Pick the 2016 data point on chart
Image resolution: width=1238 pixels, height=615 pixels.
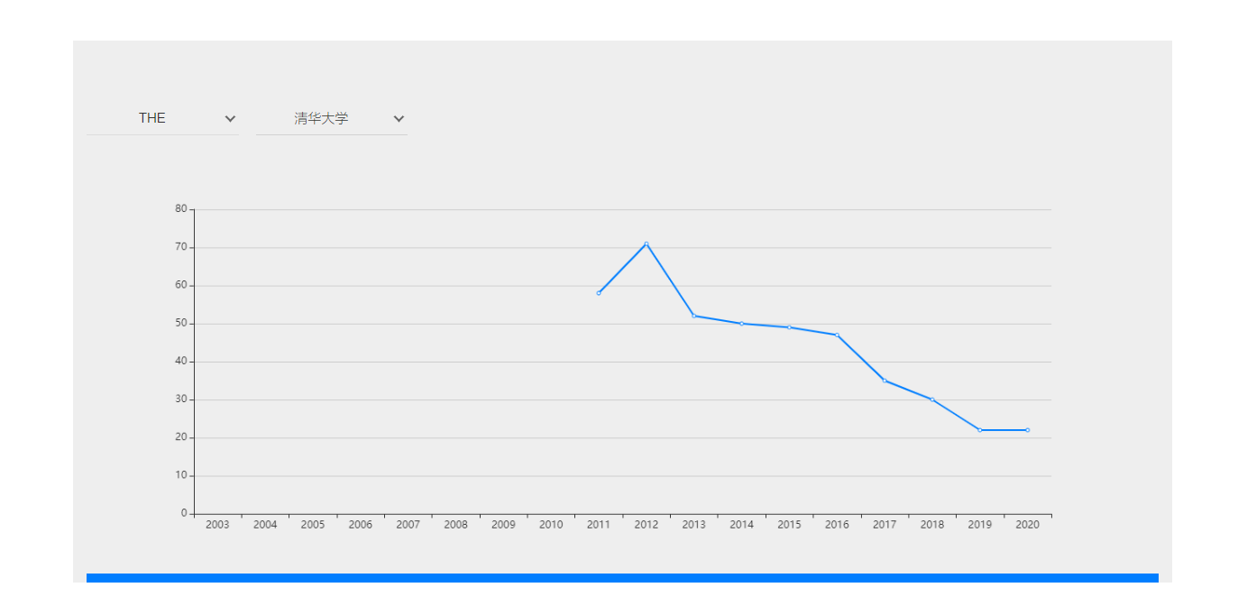[x=837, y=335]
